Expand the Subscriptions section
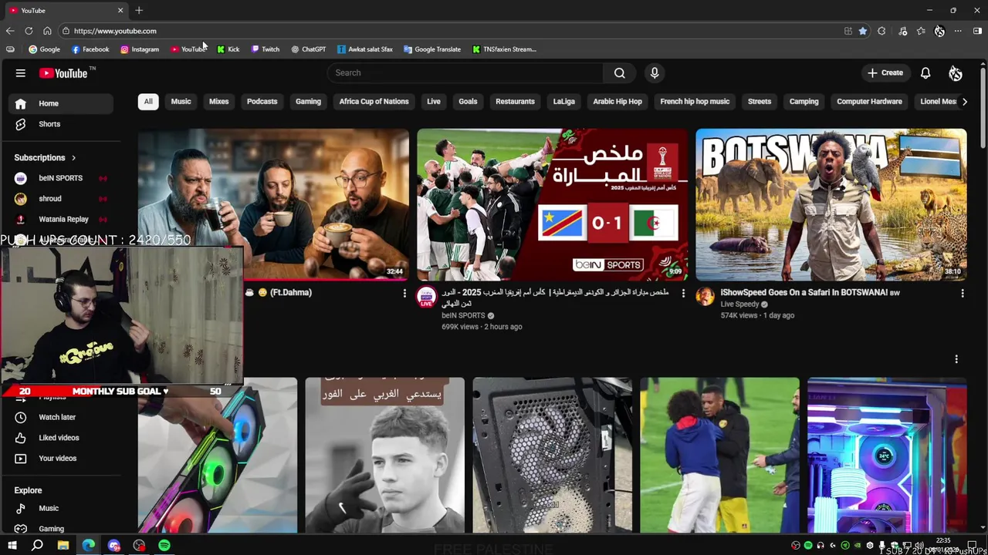Screen dimensions: 988x555 coord(45,158)
